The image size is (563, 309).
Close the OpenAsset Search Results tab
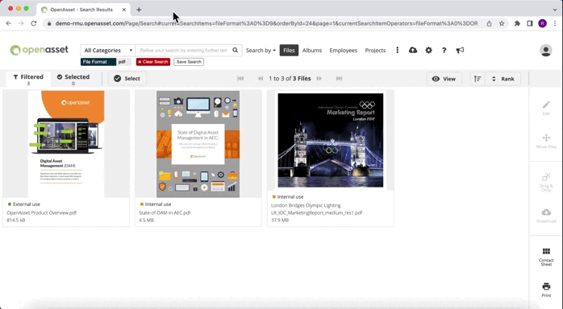[x=124, y=10]
